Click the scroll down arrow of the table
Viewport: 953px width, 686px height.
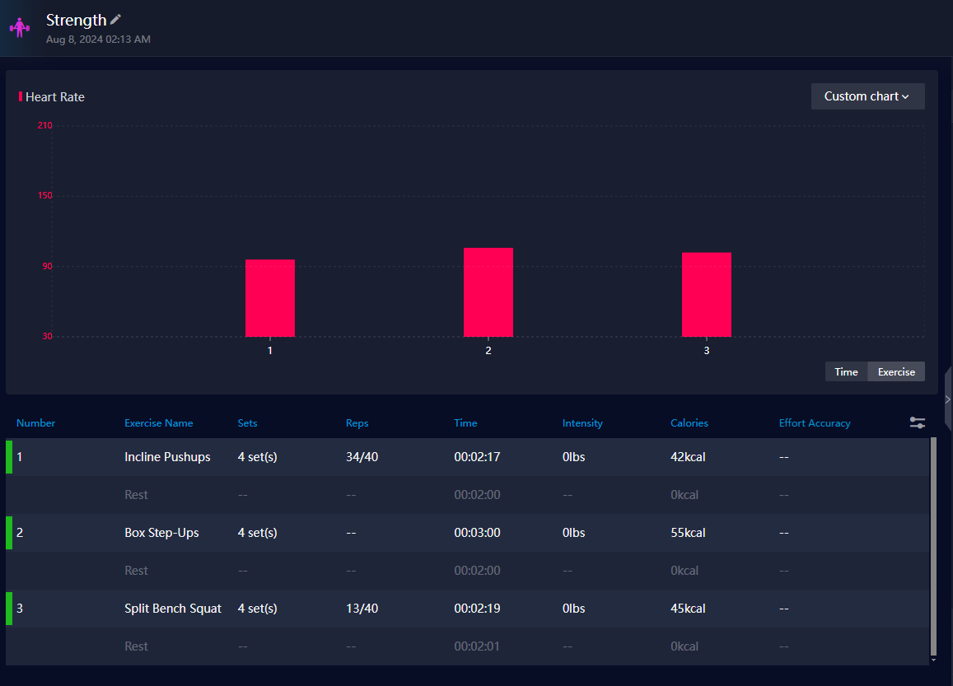click(933, 660)
